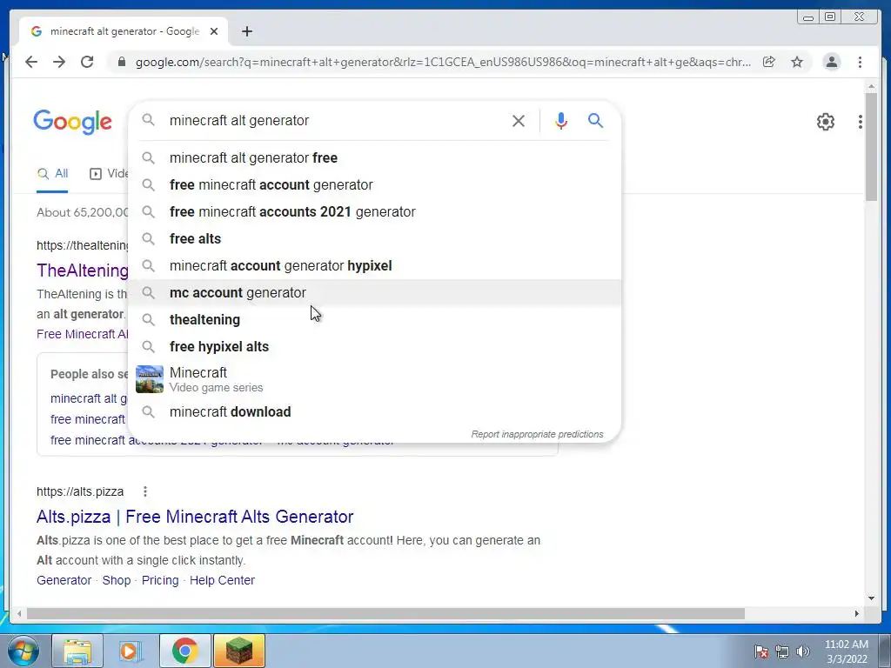
Task: Choose free minecraft accounts 2021 generator
Action: (x=375, y=212)
